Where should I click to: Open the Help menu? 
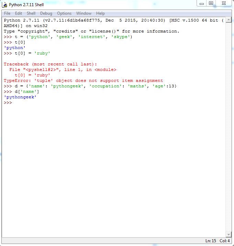coord(100,13)
